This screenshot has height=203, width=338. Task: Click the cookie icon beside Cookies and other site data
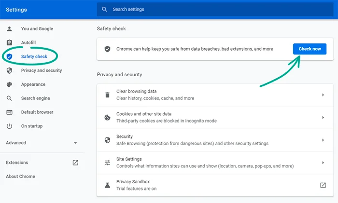107,118
